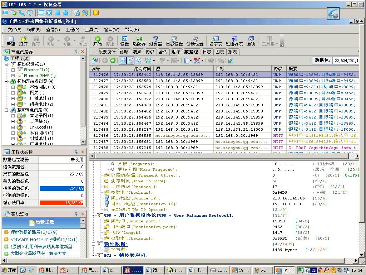This screenshot has height=275, width=366.
Task: Click the packet list horizontal scrollbar
Action: pos(222,156)
